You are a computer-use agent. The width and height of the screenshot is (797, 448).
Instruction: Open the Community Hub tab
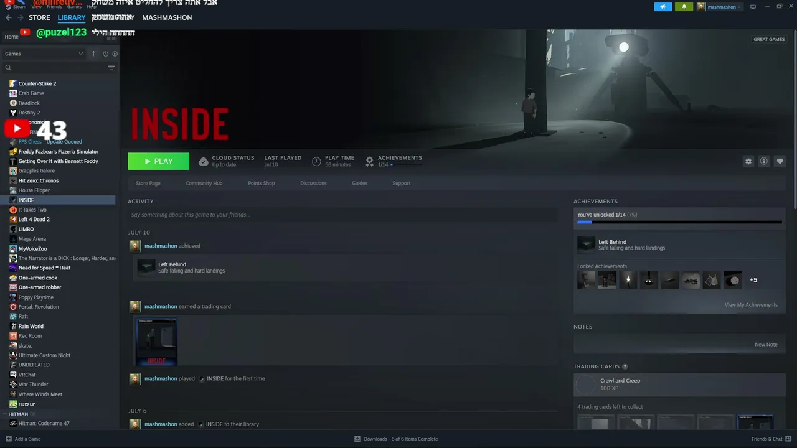click(204, 183)
